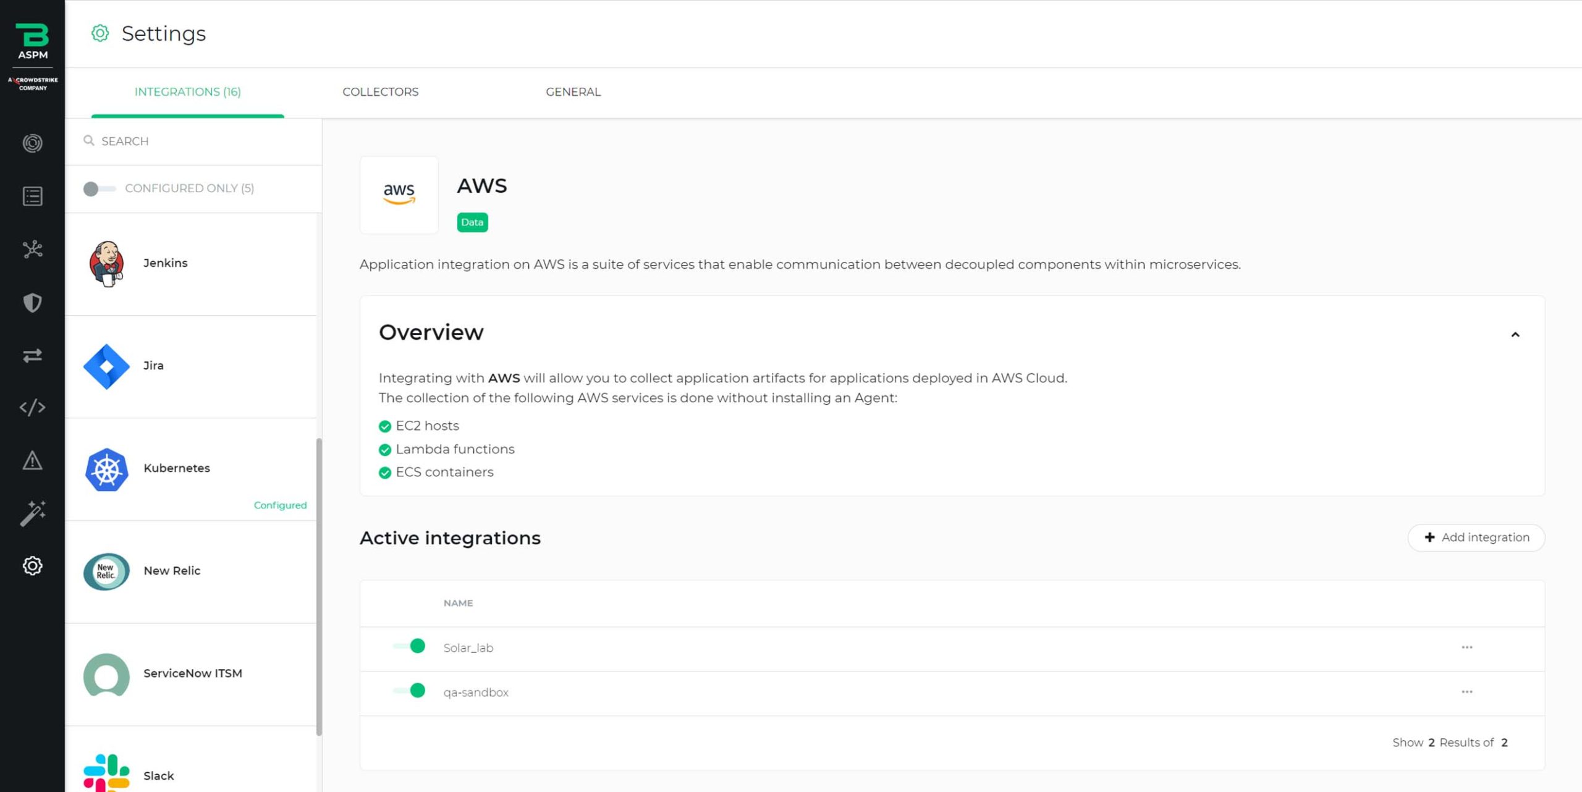Click the green check beside ECS containers
This screenshot has height=792, width=1582.
(385, 473)
